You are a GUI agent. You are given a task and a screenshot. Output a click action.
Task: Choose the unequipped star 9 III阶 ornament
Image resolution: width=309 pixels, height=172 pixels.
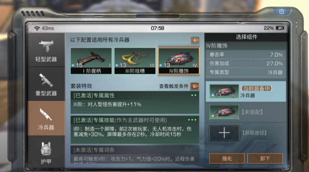coord(224,112)
